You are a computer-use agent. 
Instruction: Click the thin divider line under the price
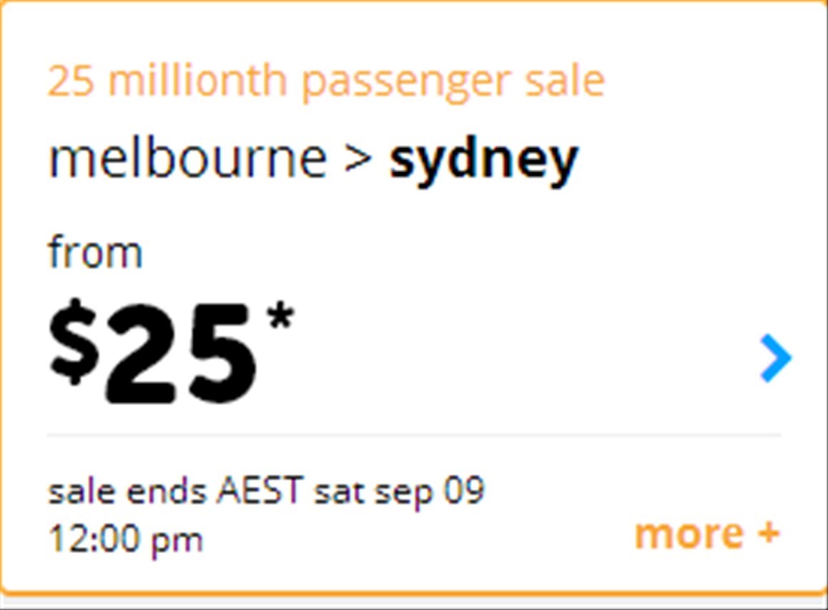click(x=414, y=435)
